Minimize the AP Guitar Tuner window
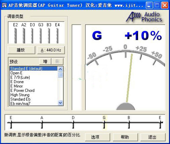 point(149,5)
